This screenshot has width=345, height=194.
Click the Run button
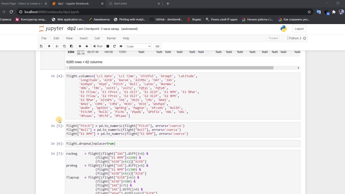(98, 46)
